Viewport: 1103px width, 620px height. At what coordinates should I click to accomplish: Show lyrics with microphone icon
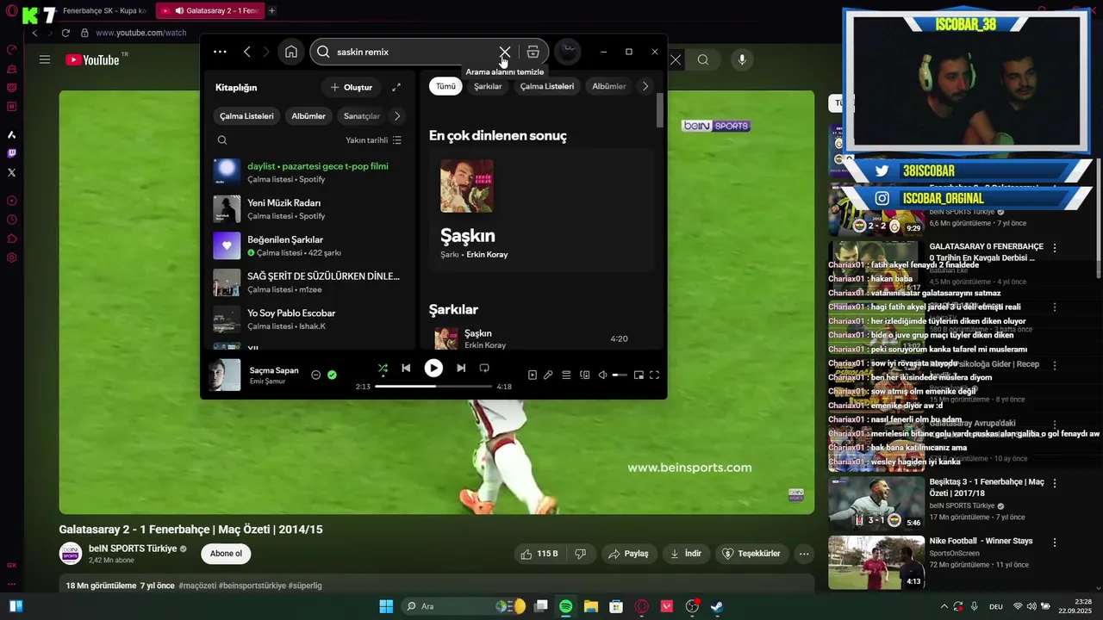[548, 375]
